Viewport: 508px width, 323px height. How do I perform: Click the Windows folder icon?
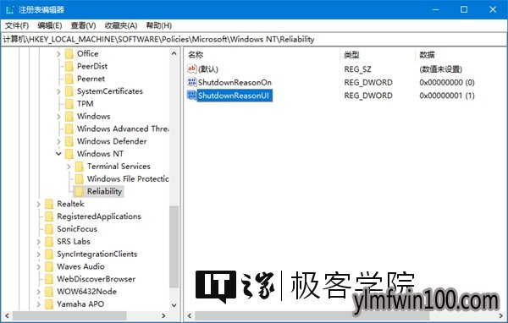point(69,116)
